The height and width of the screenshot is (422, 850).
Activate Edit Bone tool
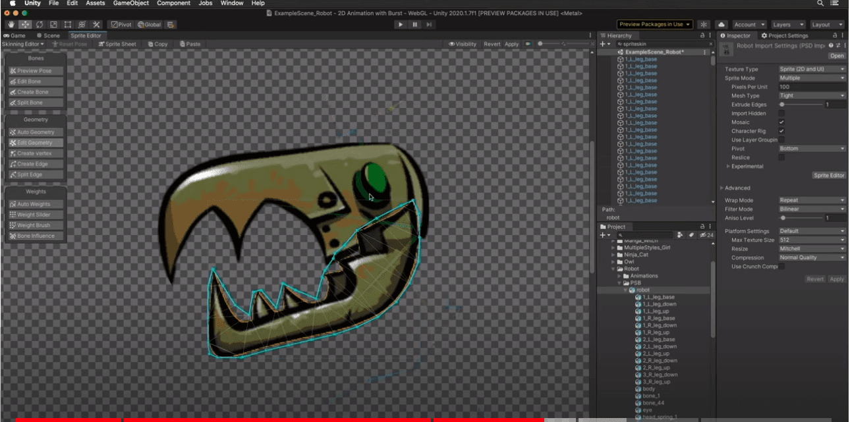click(36, 82)
